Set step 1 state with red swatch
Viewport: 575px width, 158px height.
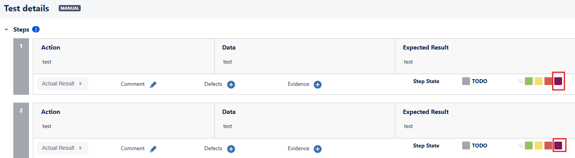pos(548,81)
